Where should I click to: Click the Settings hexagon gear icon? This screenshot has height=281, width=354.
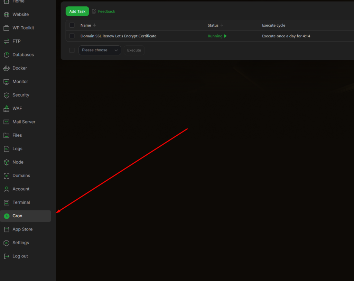[7, 243]
